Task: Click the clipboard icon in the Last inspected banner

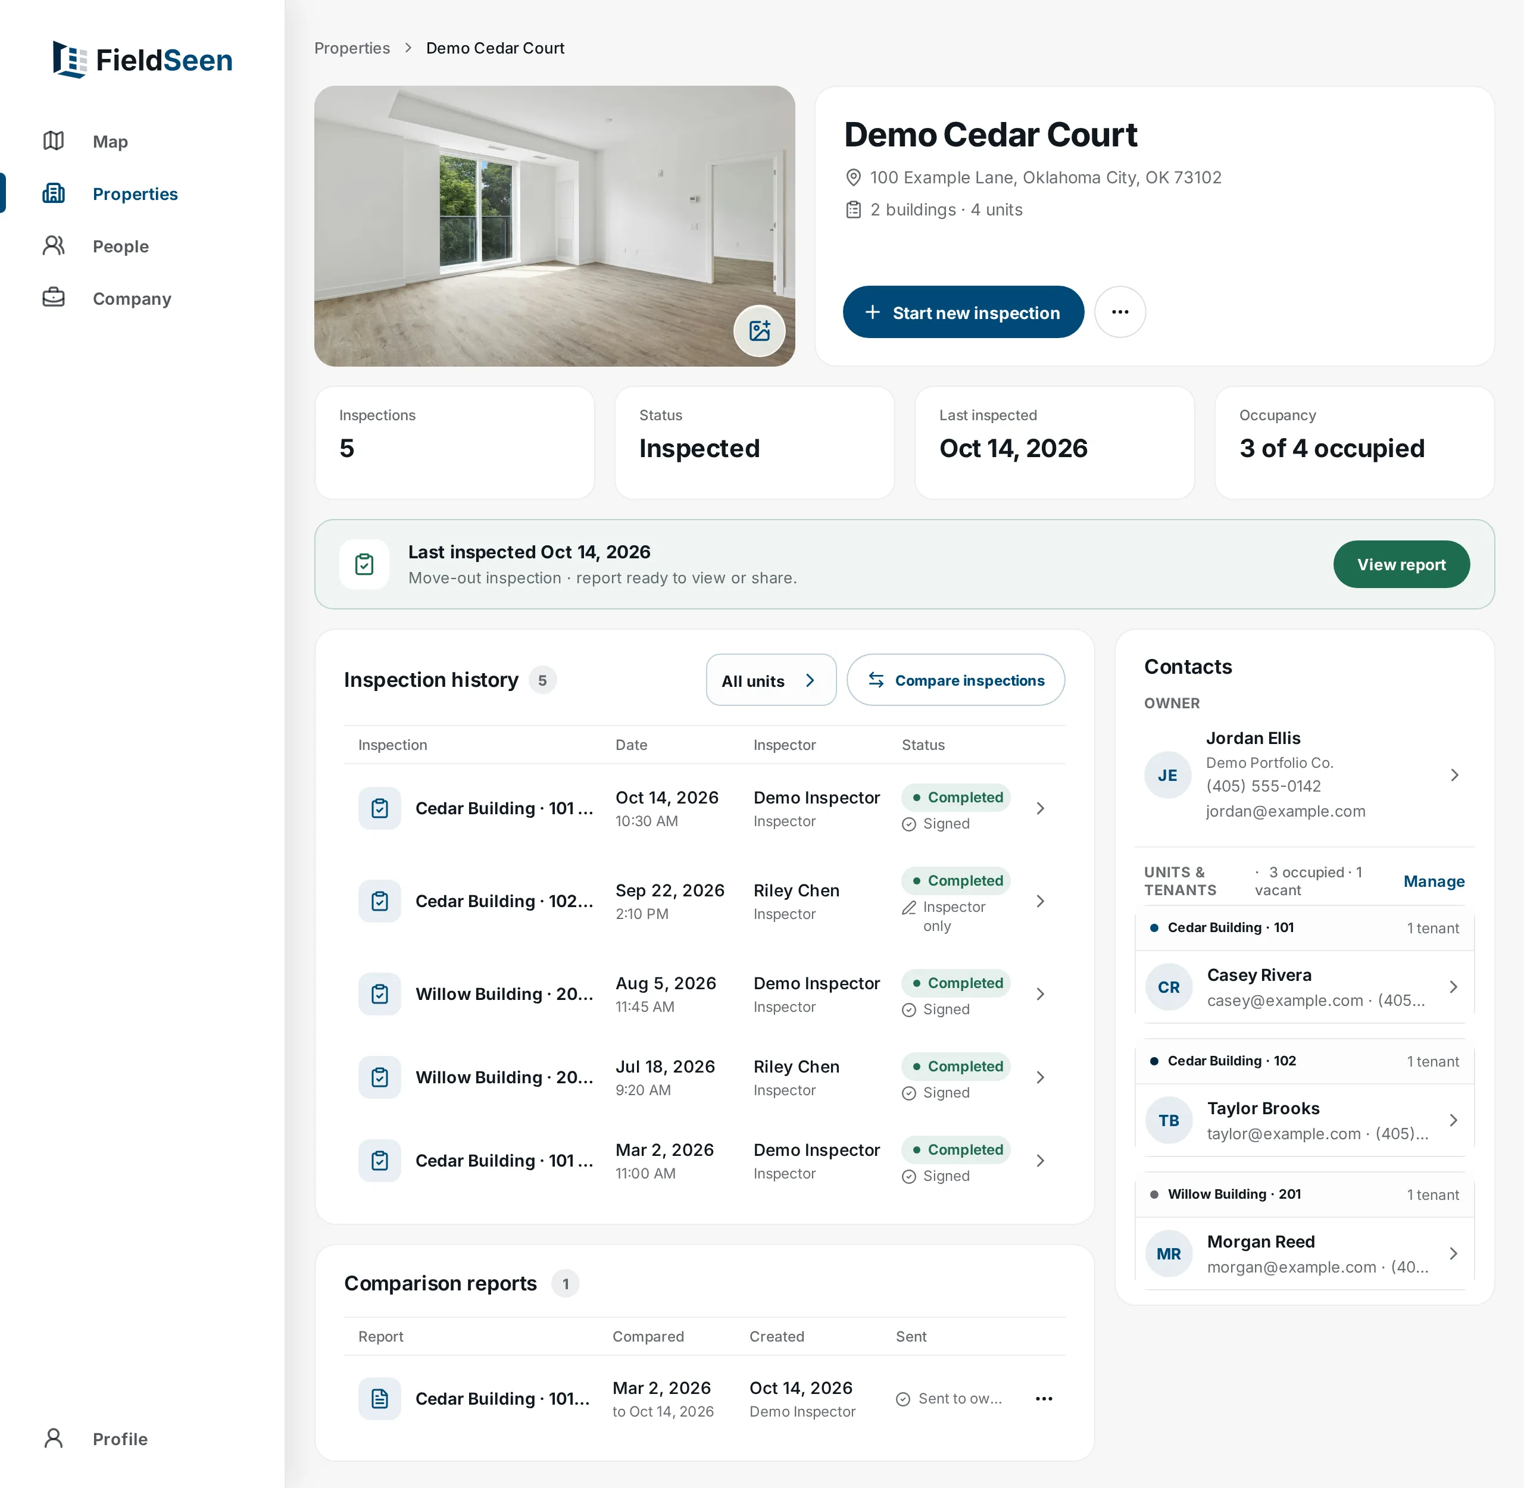Action: pos(364,564)
